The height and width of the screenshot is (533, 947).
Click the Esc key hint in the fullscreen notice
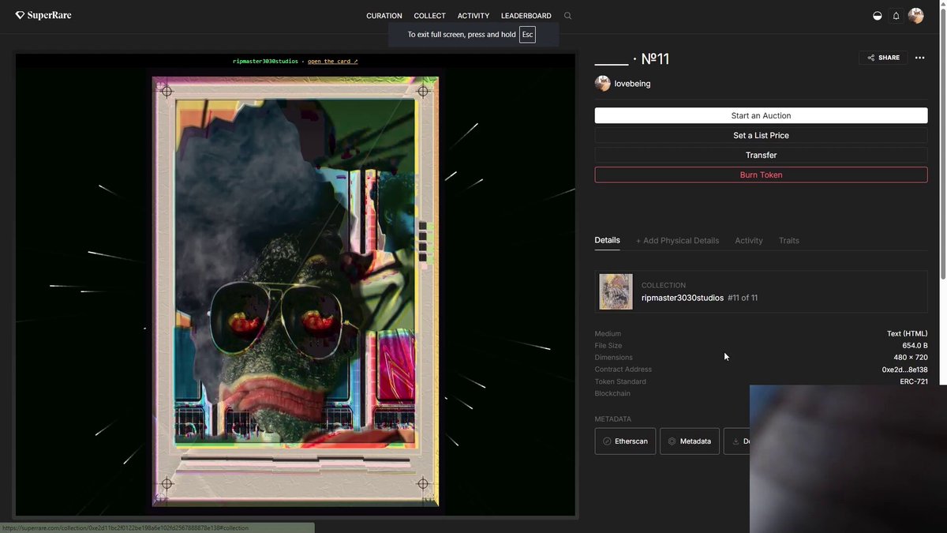click(527, 35)
